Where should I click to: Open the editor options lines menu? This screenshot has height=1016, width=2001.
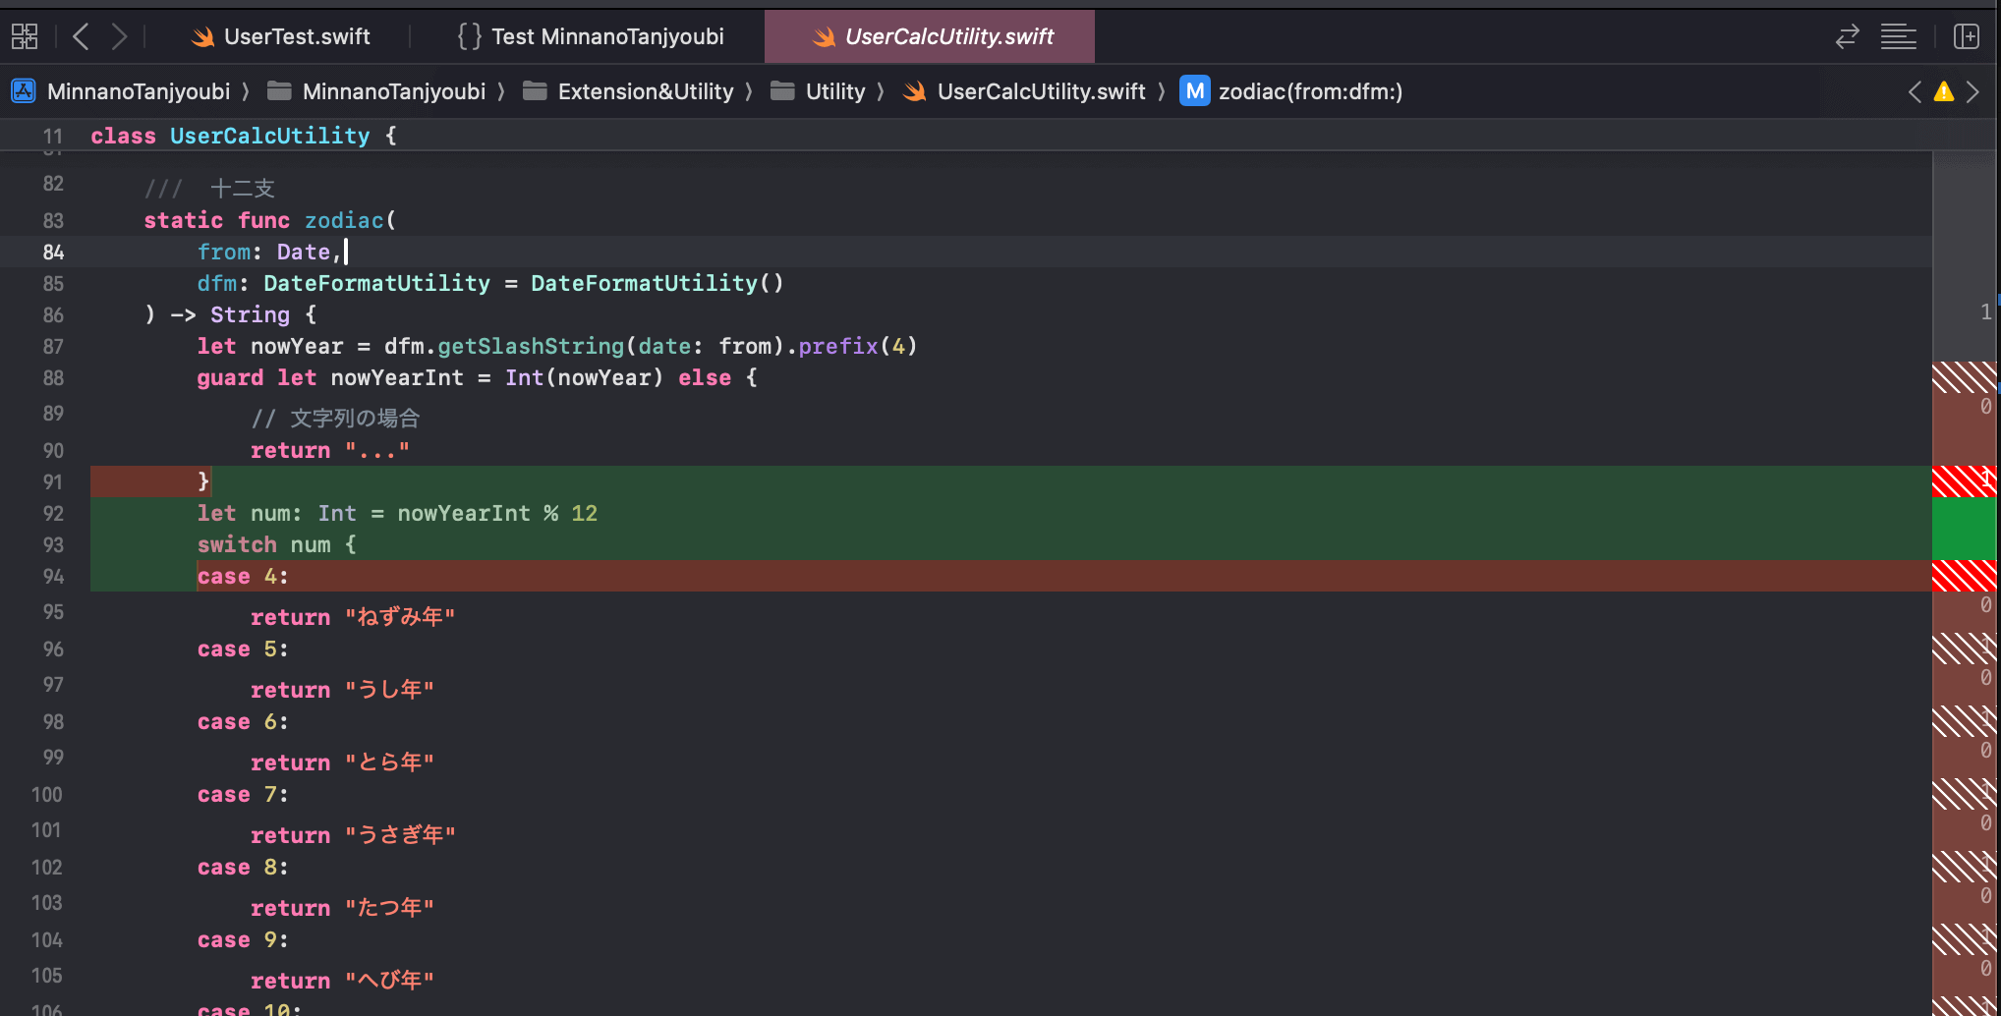(1898, 37)
